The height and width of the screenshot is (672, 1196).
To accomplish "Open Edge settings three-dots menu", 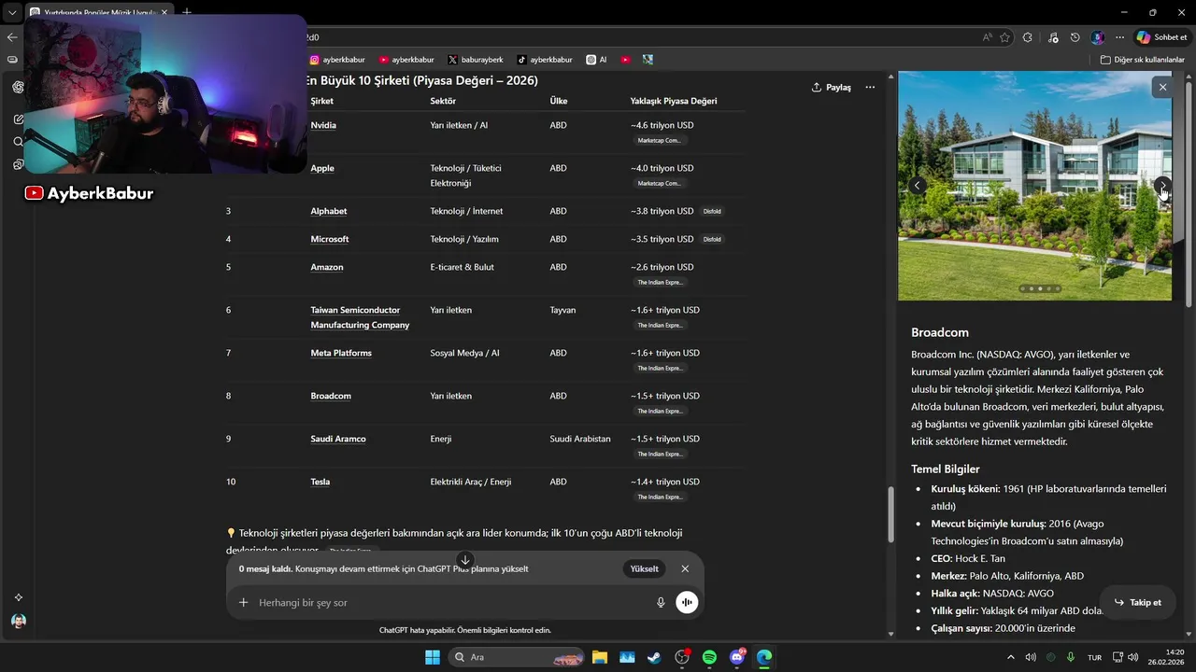I will tap(1119, 37).
